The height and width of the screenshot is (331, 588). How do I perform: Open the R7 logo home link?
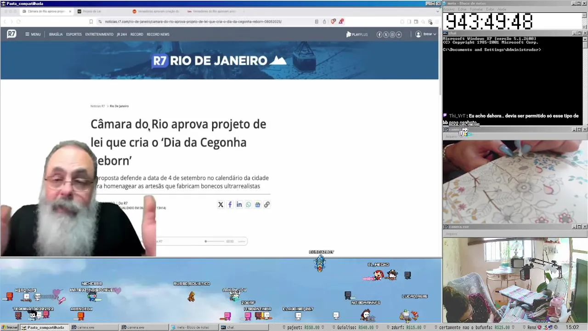[11, 34]
